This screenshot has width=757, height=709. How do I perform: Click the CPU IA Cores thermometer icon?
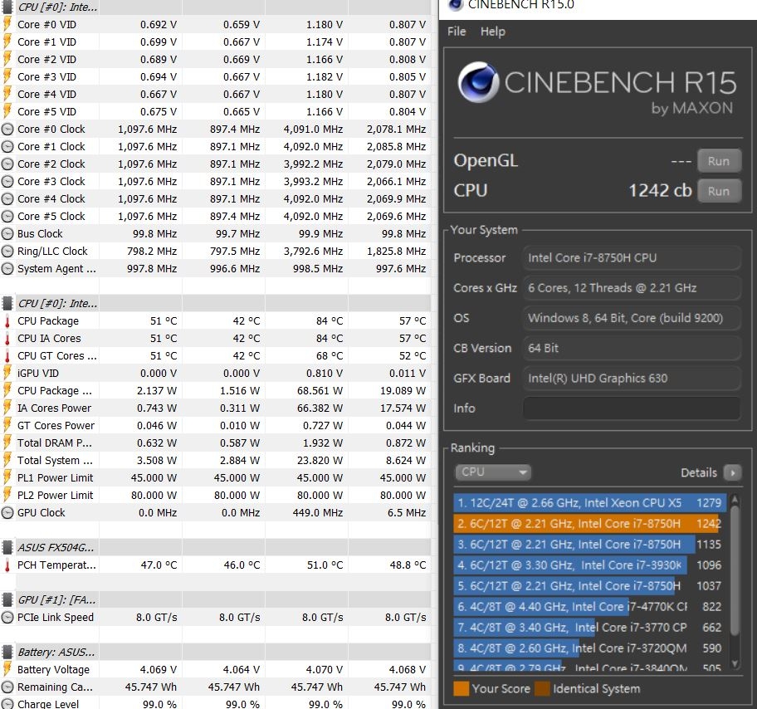coord(7,339)
